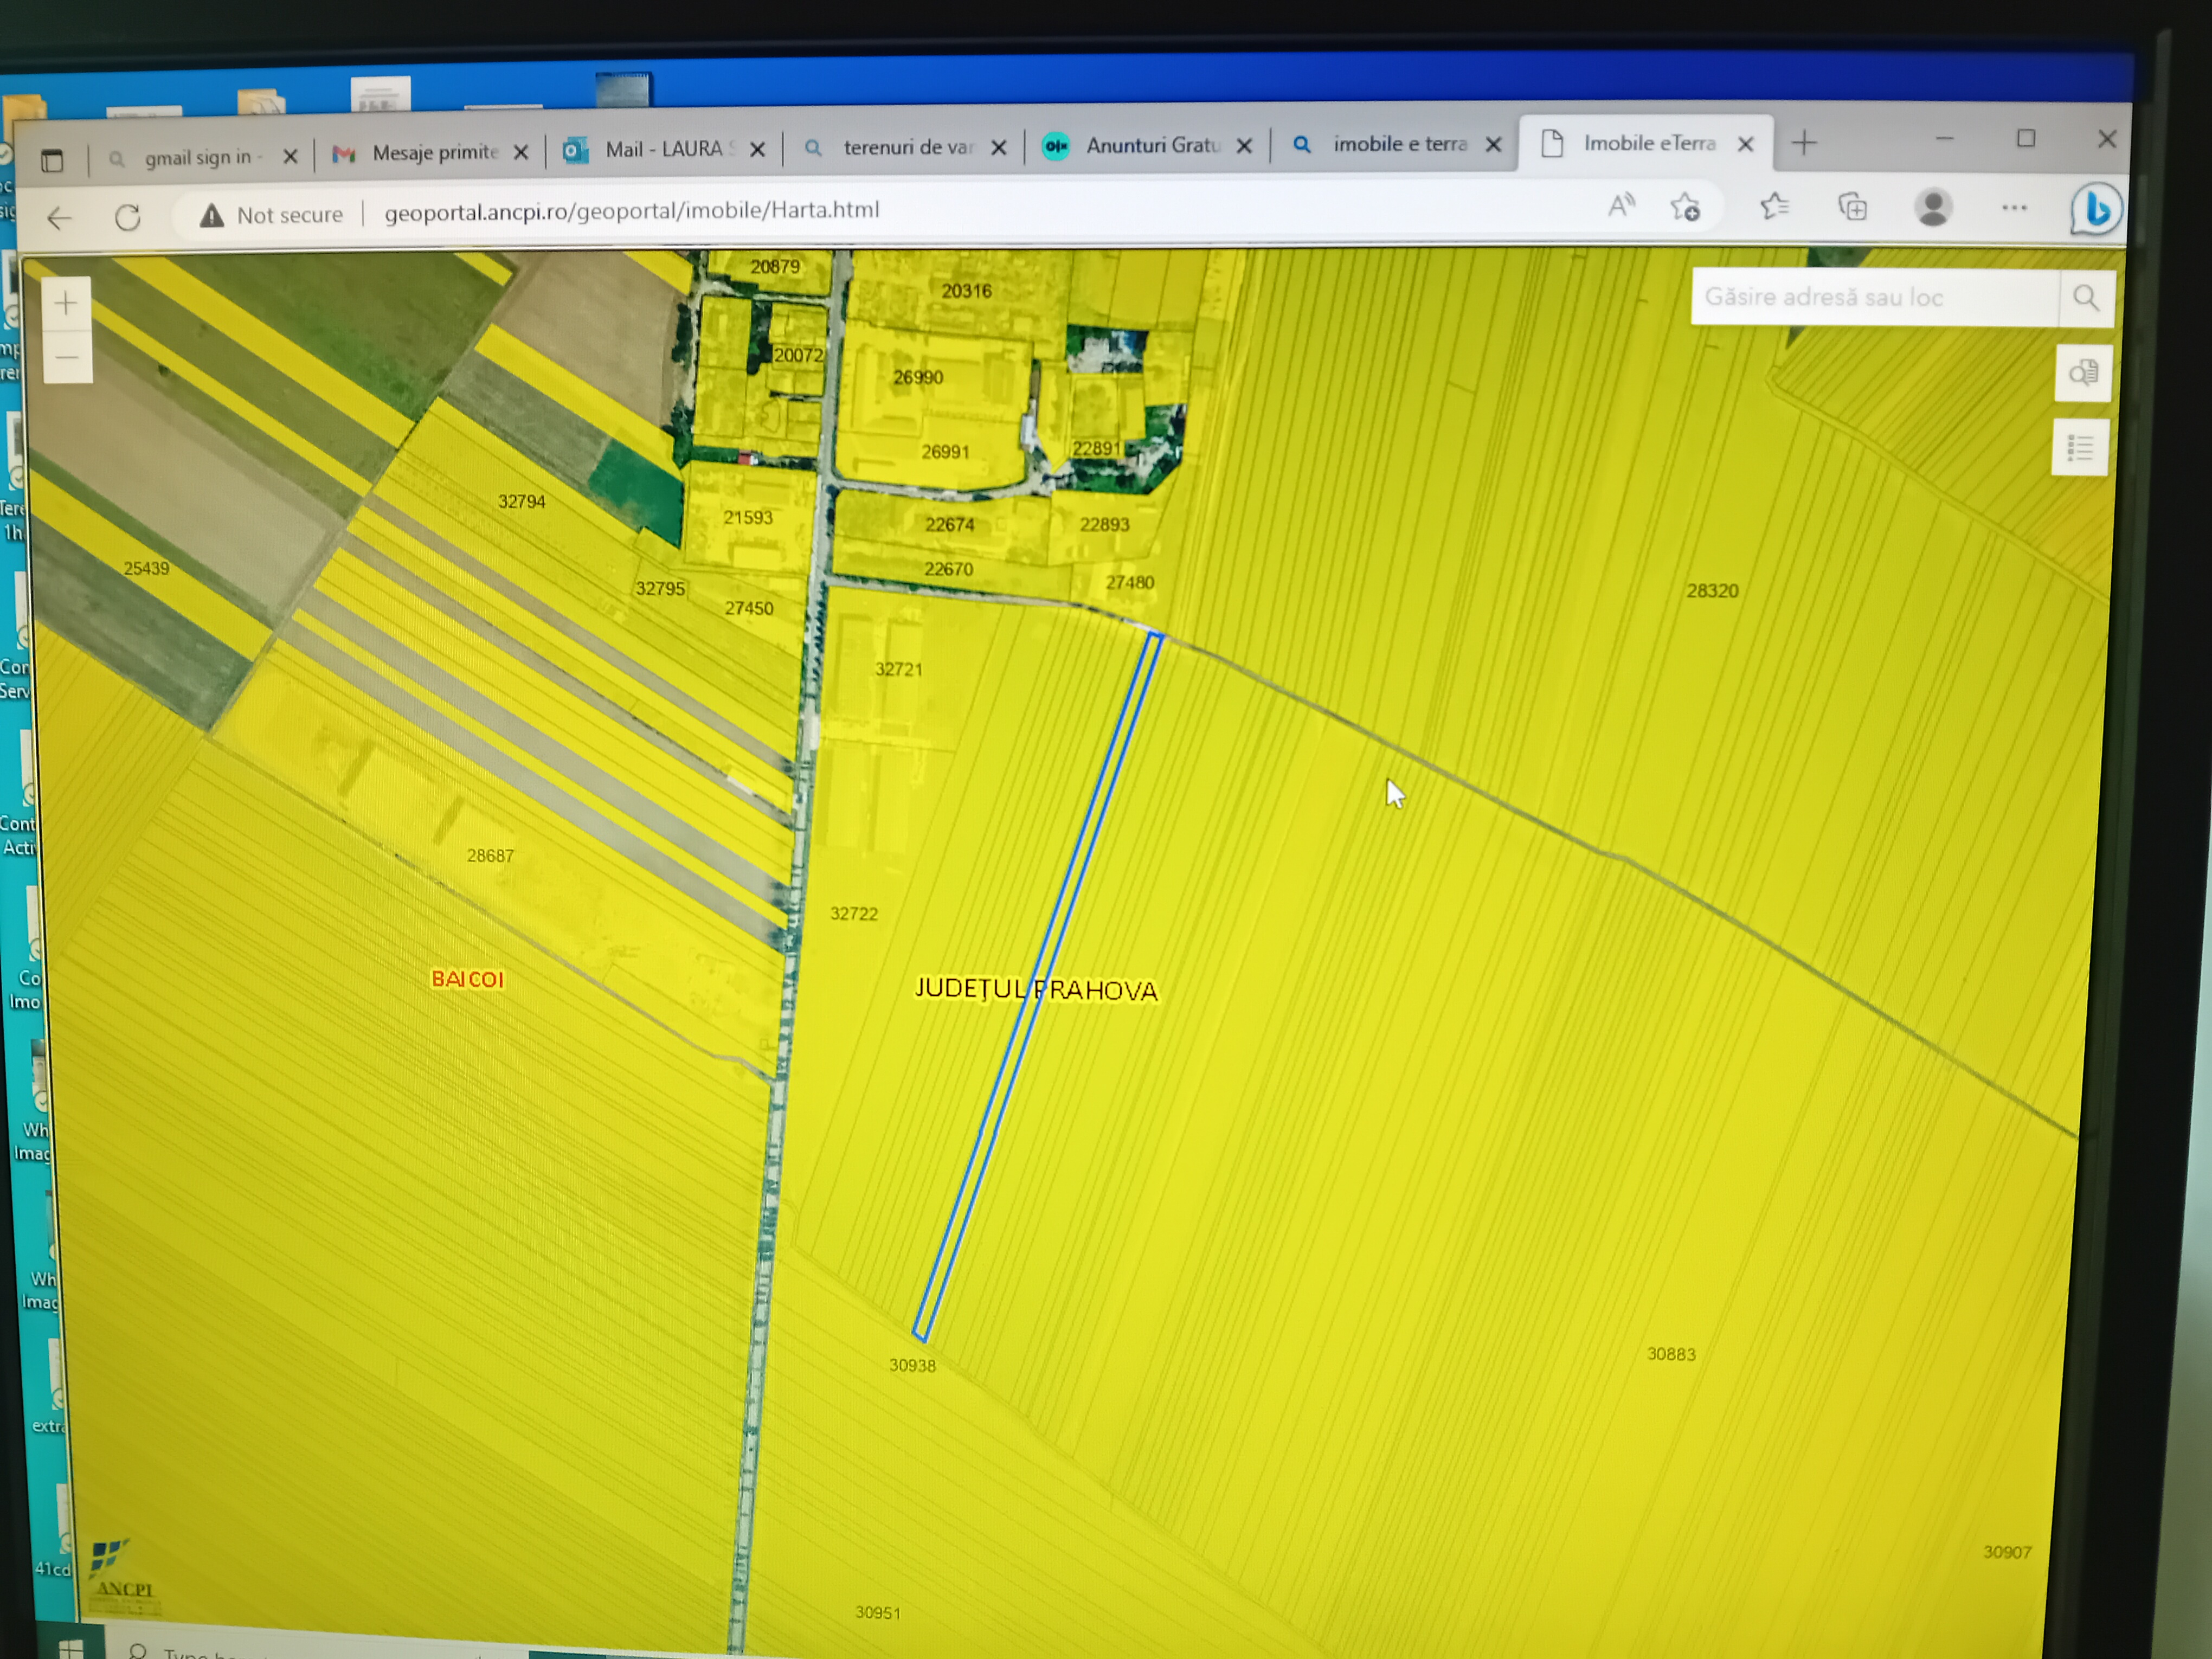2212x1659 pixels.
Task: Click the Not secure site warning
Action: [x=271, y=215]
